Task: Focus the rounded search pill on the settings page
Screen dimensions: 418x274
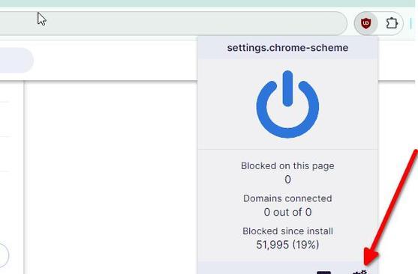Action: [x=16, y=60]
